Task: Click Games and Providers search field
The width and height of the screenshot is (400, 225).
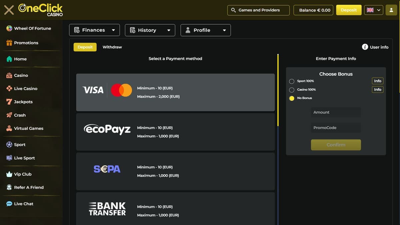Action: [x=259, y=10]
